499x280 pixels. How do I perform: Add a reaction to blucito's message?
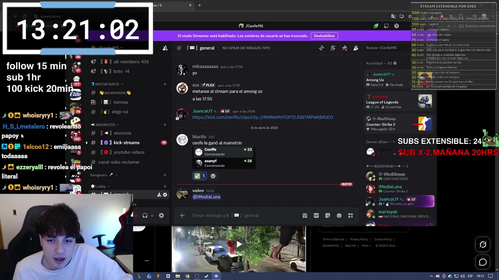tap(213, 176)
